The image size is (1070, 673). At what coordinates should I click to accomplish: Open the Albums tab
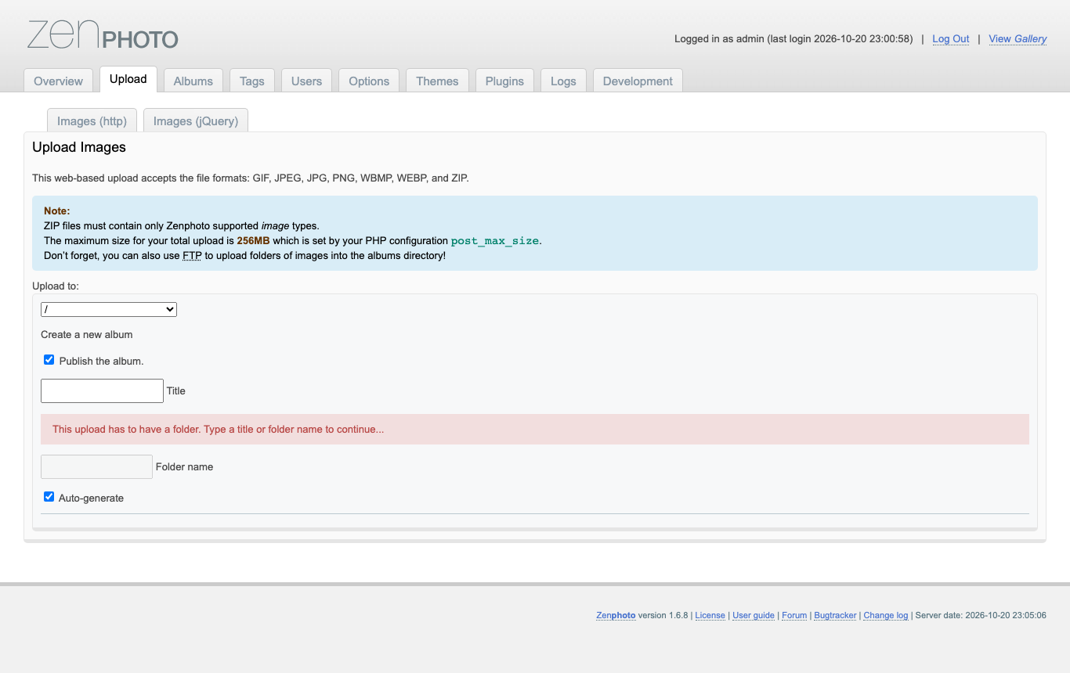pyautogui.click(x=193, y=81)
